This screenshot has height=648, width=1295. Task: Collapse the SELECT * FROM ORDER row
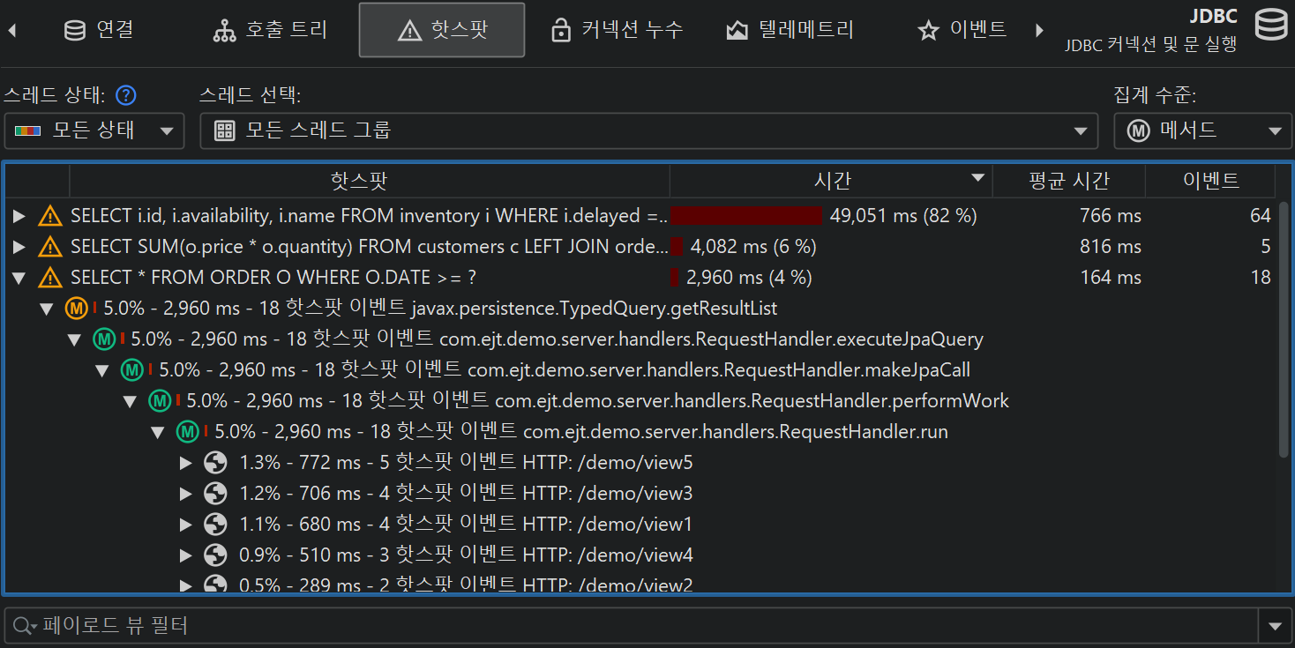(x=19, y=278)
